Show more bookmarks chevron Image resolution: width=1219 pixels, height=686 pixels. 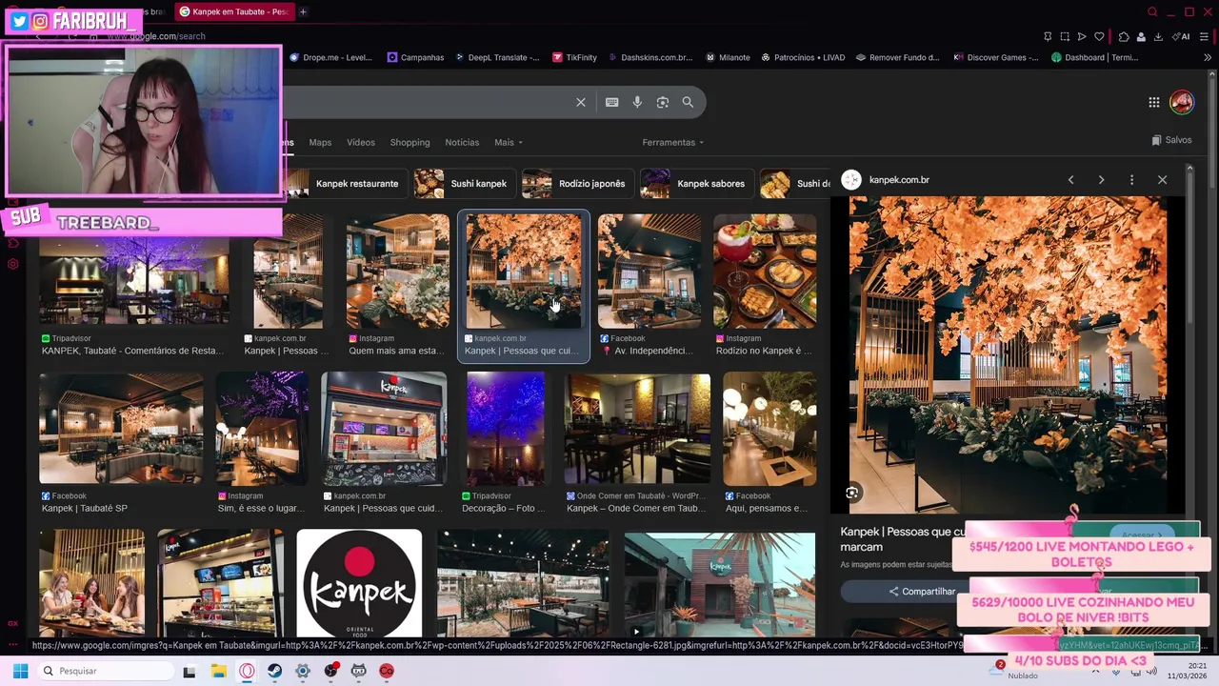[x=1208, y=57]
